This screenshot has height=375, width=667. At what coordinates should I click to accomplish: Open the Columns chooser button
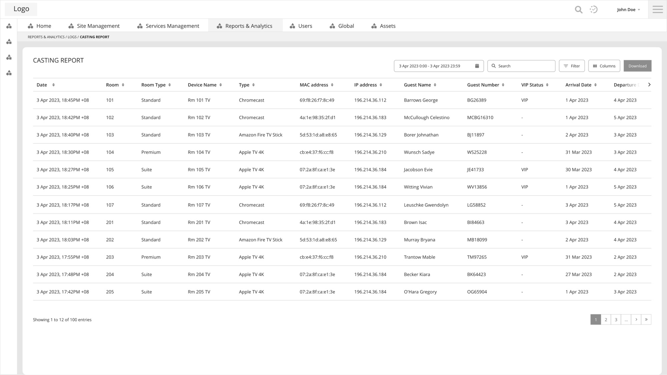(604, 66)
